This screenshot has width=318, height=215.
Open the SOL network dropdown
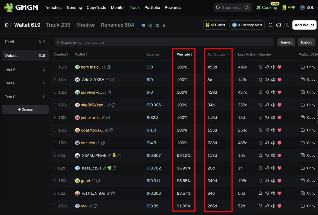point(308,8)
